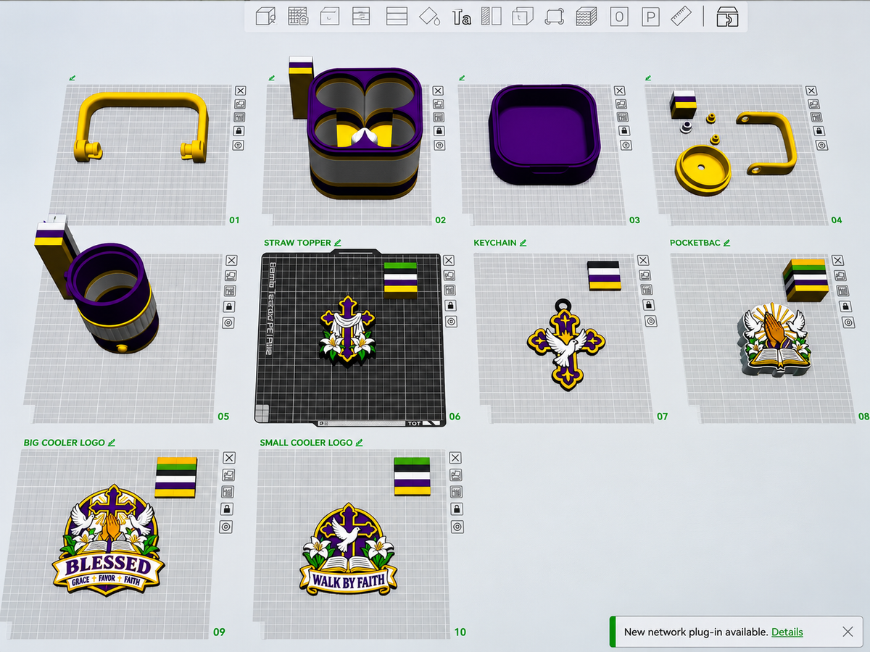The height and width of the screenshot is (652, 870).
Task: Click the Add object cube icon in the toolbar
Action: pyautogui.click(x=266, y=16)
